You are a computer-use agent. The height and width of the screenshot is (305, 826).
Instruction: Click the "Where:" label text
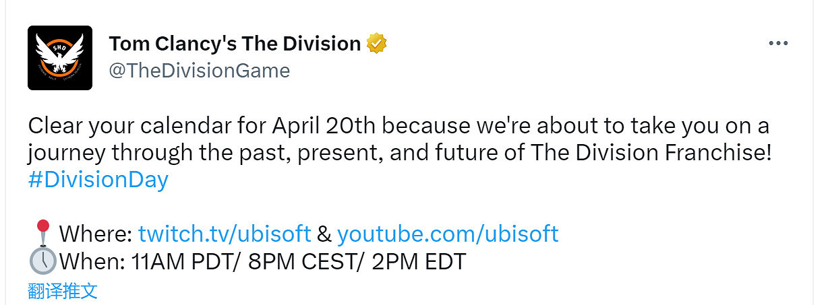click(x=95, y=234)
